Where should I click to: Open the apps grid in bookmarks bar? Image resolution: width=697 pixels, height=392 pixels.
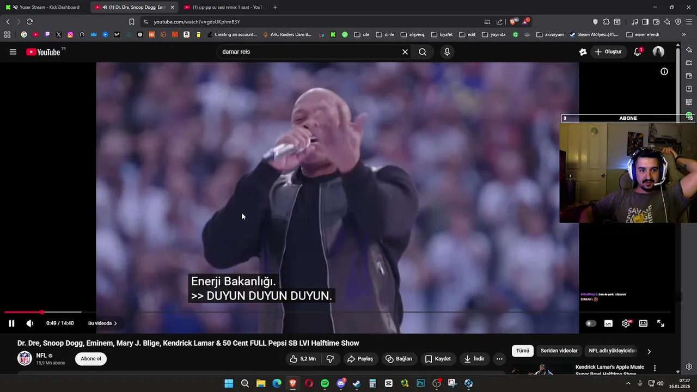[x=7, y=34]
